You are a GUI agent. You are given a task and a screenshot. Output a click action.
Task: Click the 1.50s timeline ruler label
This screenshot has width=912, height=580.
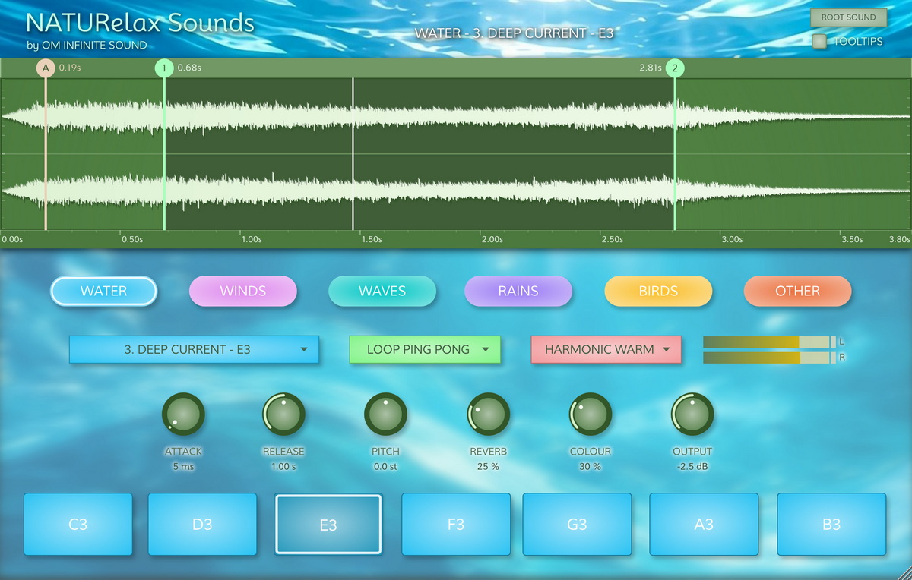coord(372,239)
